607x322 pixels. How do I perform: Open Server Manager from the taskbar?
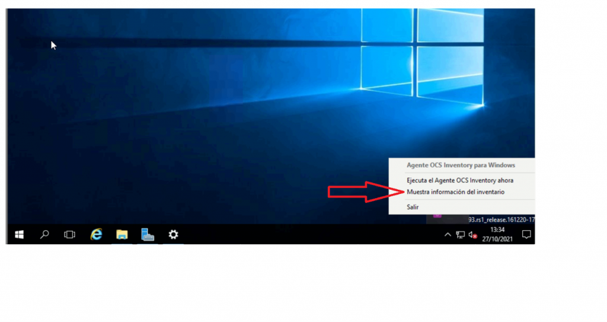pyautogui.click(x=148, y=234)
